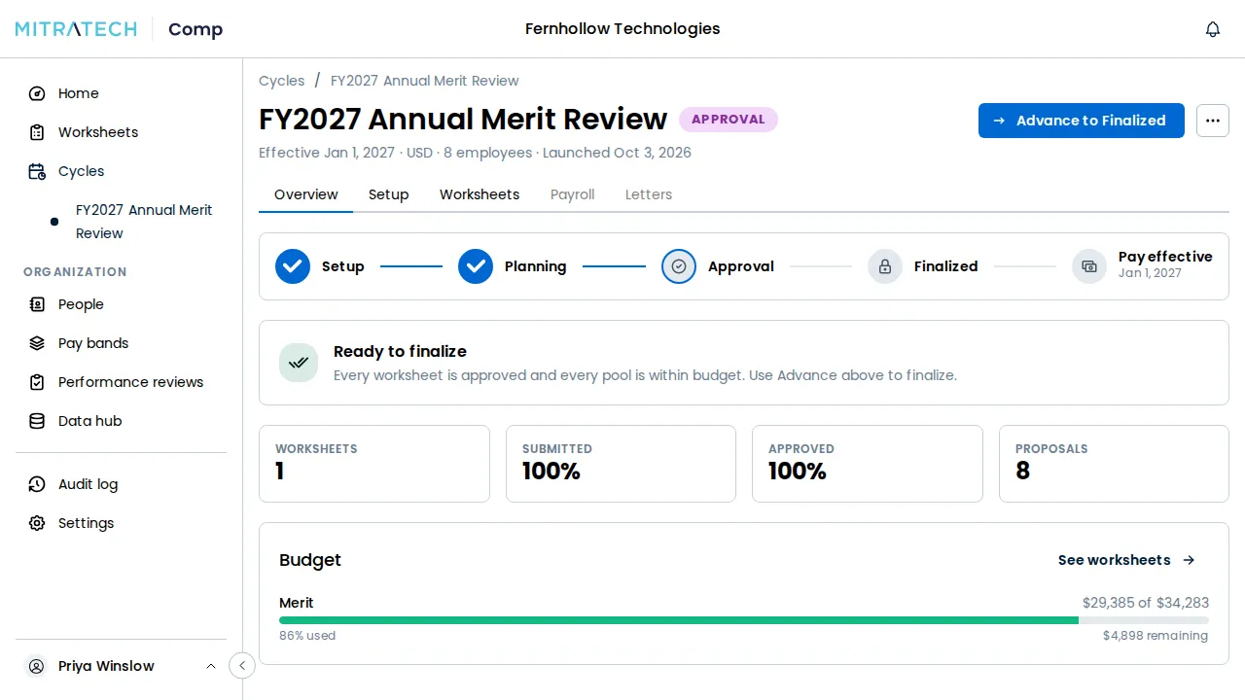Click the Pay effective step icon

coord(1089,266)
